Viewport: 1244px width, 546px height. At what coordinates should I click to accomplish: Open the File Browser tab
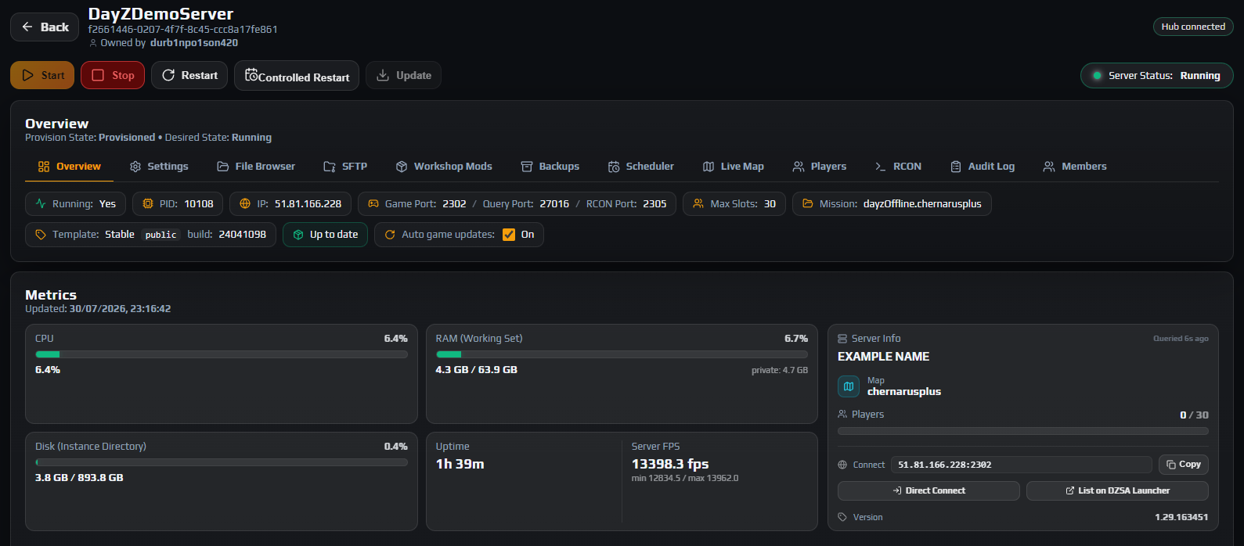tap(256, 167)
